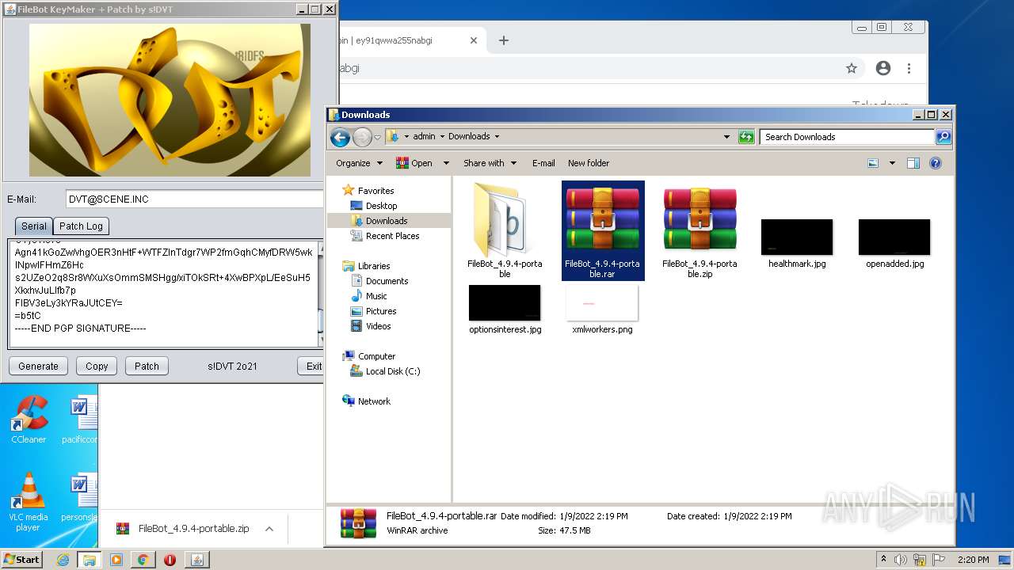Click Google Chrome taskbar icon

coord(143,560)
